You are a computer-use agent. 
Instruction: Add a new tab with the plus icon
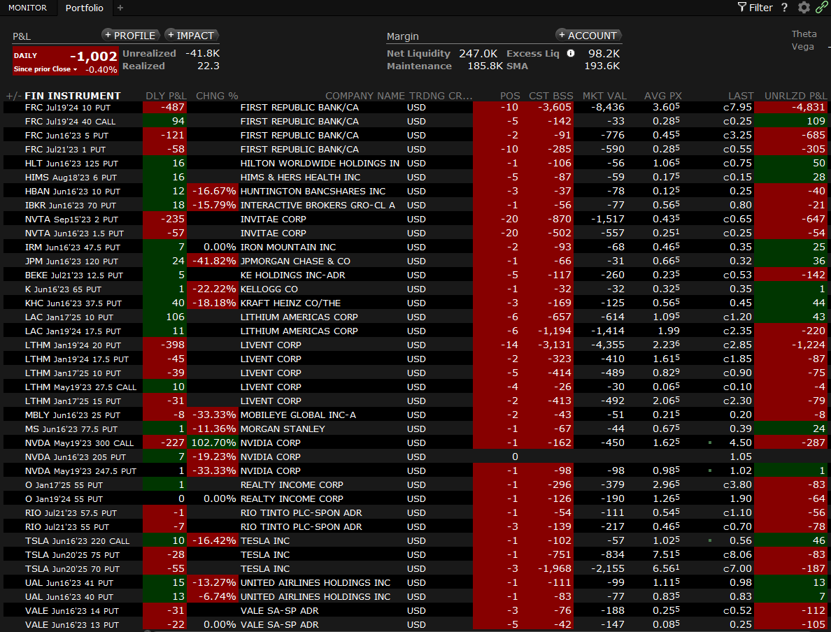pos(120,8)
